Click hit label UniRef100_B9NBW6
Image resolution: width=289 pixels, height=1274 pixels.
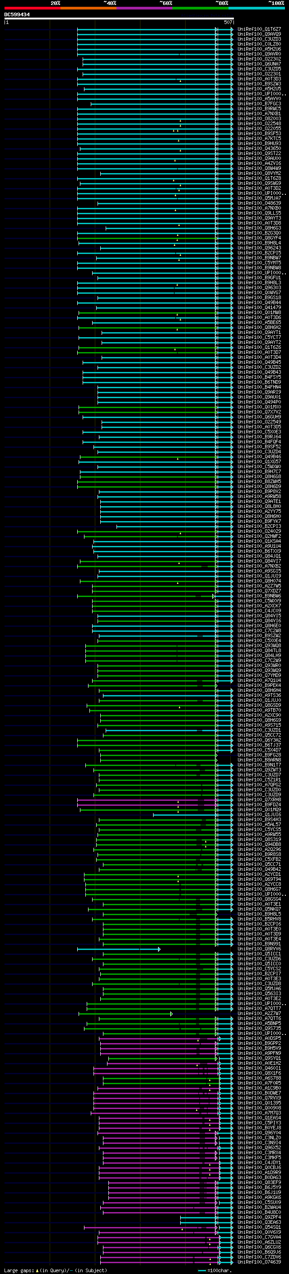pyautogui.click(x=259, y=596)
